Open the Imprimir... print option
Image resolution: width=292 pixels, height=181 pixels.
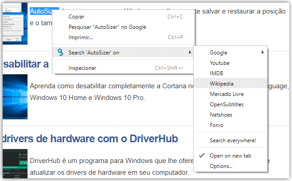(x=80, y=37)
